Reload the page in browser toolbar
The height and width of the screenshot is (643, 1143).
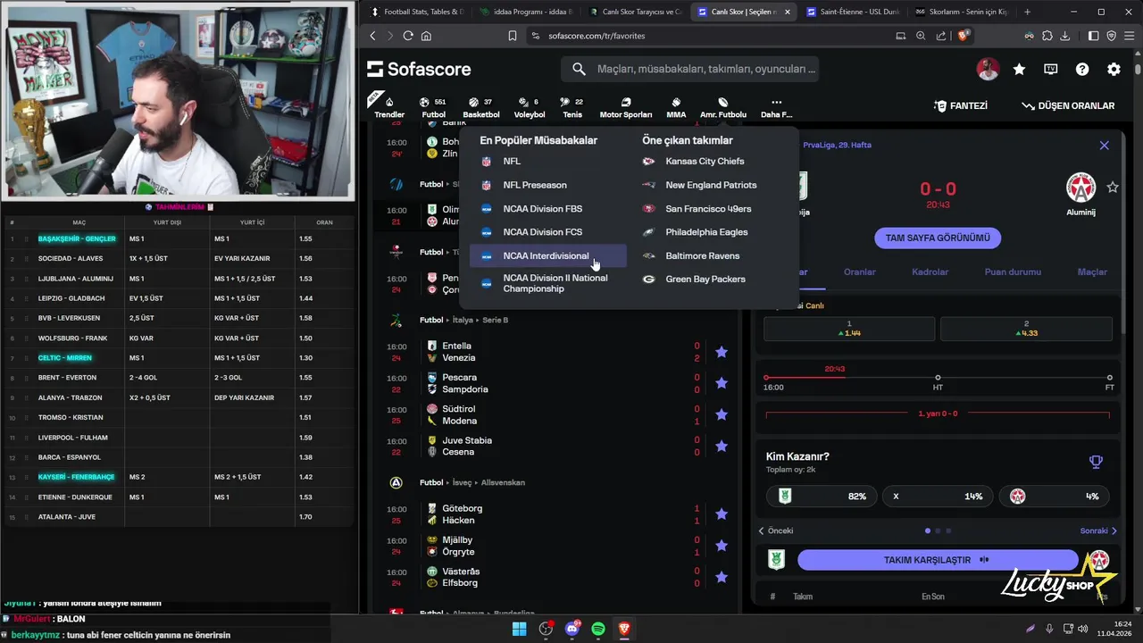tap(408, 36)
